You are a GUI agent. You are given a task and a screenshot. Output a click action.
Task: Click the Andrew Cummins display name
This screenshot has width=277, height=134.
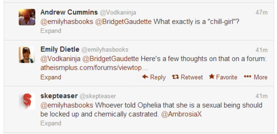69,12
